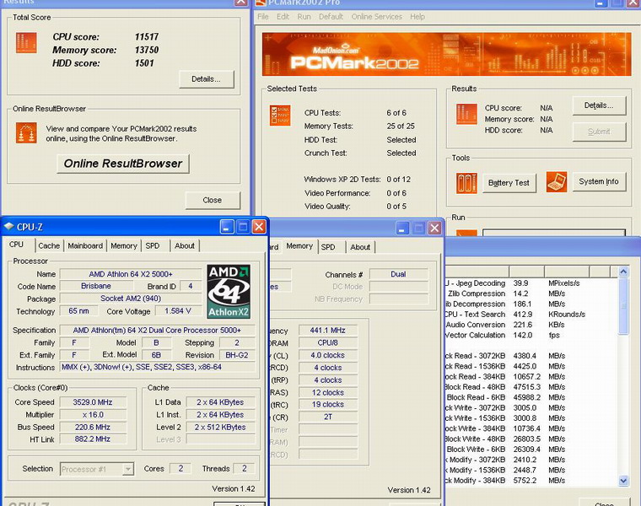This screenshot has width=641, height=506.
Task: Click the Battery Test battery icon
Action: click(466, 183)
